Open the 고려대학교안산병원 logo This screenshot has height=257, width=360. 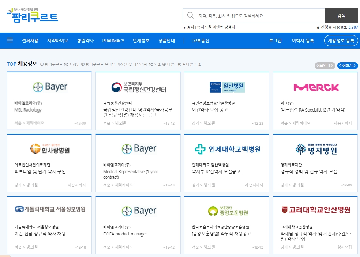[x=316, y=210]
